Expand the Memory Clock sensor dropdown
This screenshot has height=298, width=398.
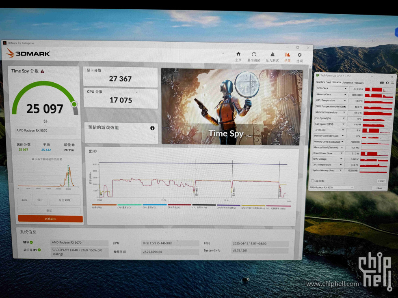click(345, 94)
